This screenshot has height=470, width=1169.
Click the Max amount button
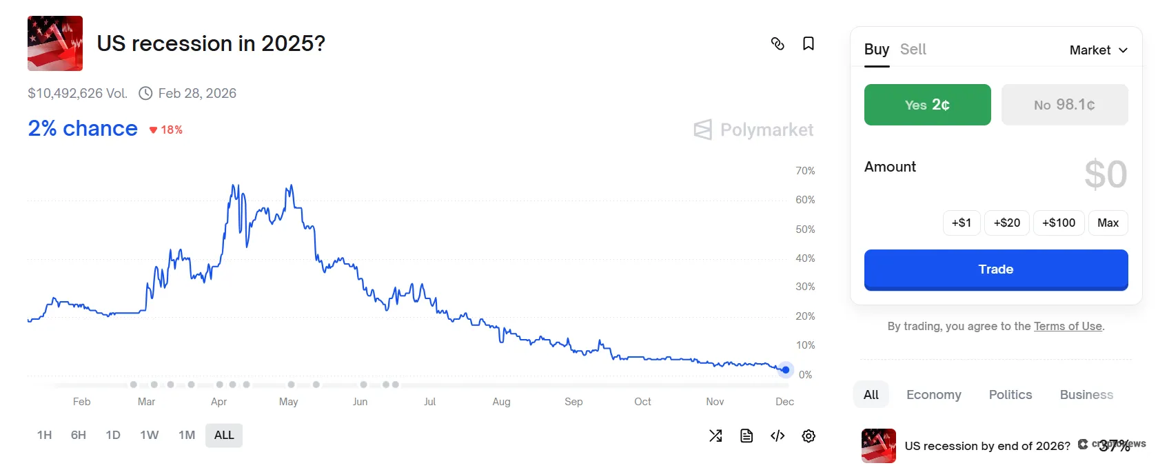[1108, 223]
